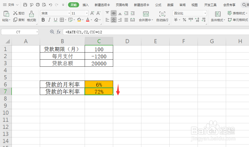Switch to the 公式 tab
Screen dimensions: 249x147
[158, 5]
